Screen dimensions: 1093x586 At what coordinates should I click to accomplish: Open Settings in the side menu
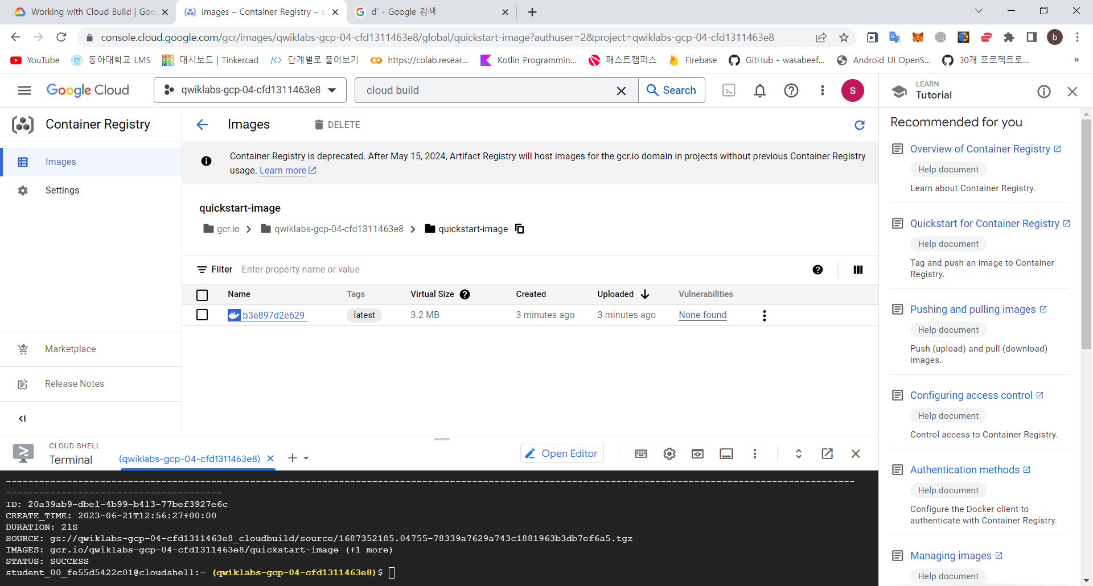point(91,191)
